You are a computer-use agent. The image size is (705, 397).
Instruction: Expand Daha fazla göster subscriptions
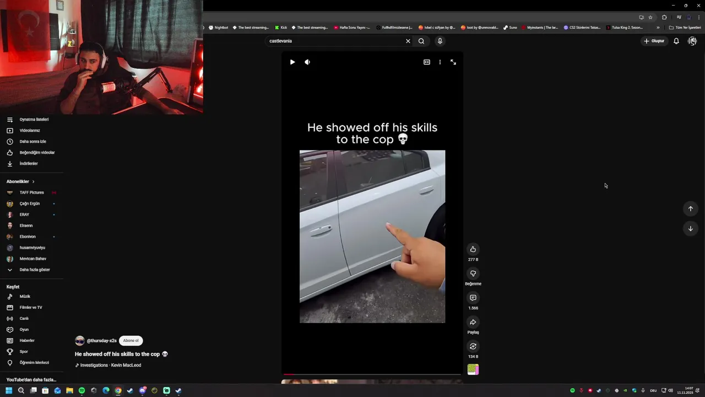coord(31,270)
